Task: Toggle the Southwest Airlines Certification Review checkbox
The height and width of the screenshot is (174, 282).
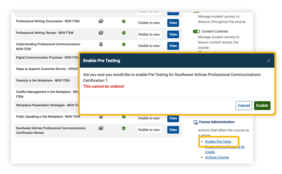Action: (124, 128)
